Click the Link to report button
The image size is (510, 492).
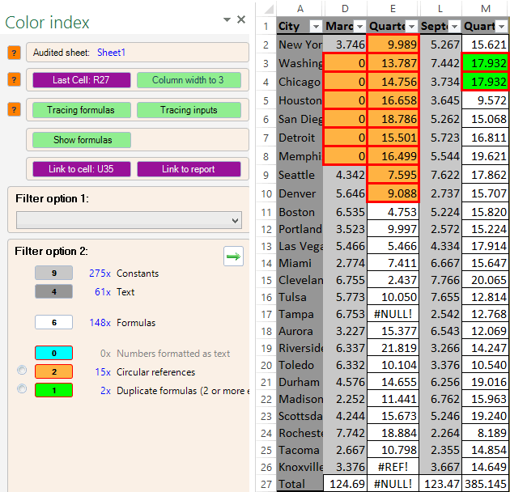(189, 169)
